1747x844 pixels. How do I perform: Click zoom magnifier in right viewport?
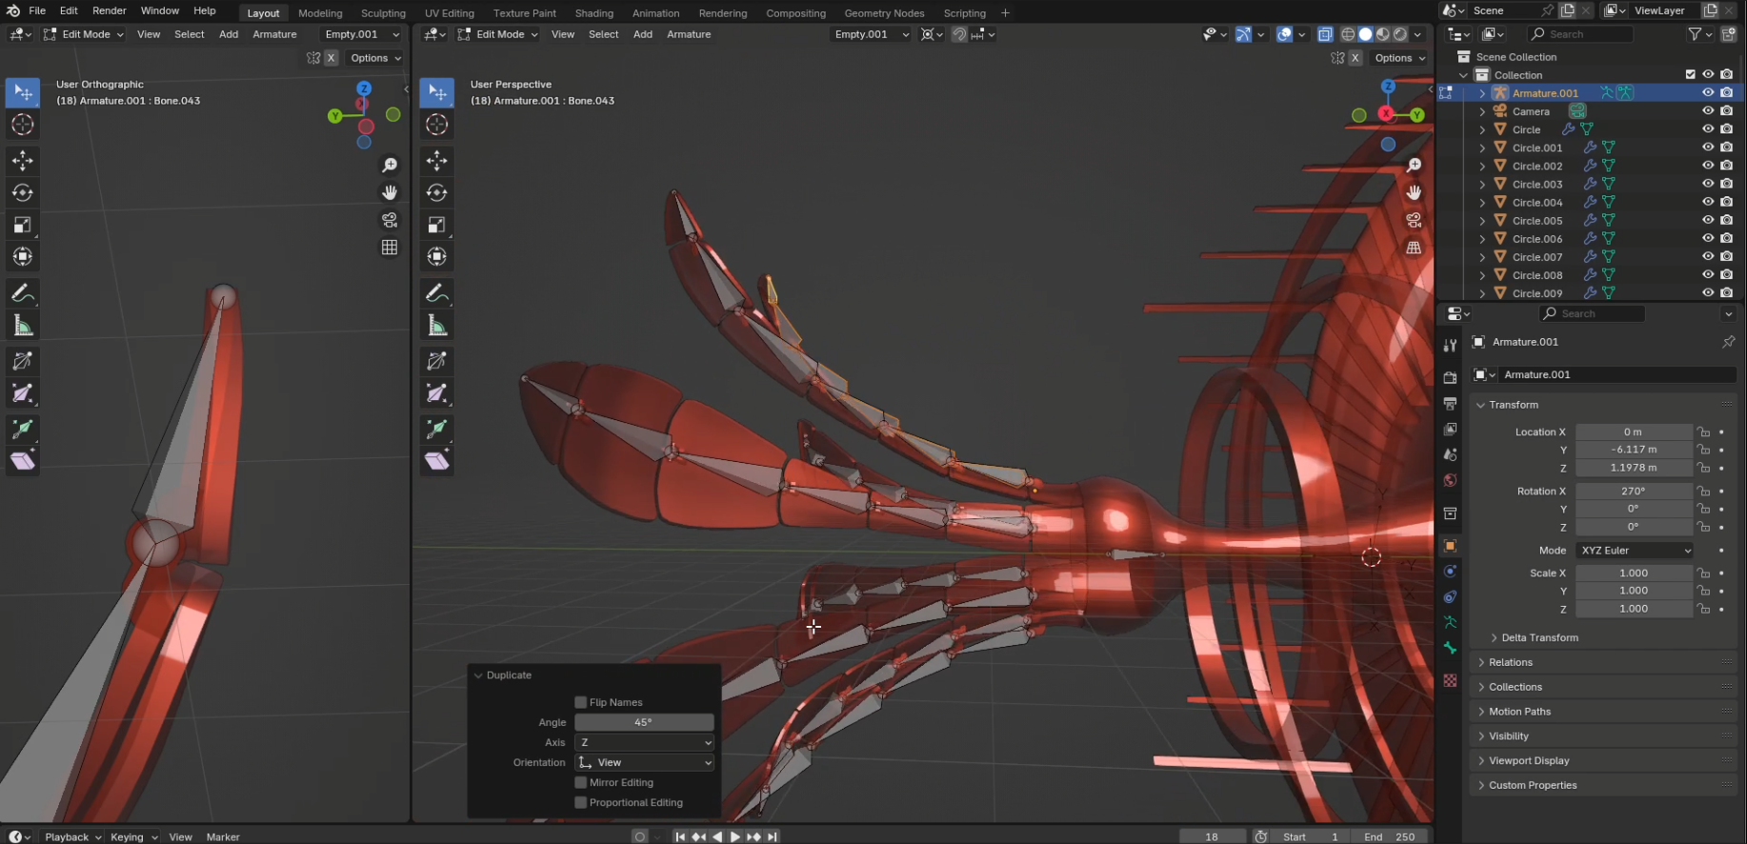(1415, 166)
